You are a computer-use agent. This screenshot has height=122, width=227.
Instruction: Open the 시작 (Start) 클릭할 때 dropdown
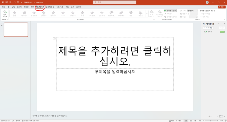click(x=192, y=11)
